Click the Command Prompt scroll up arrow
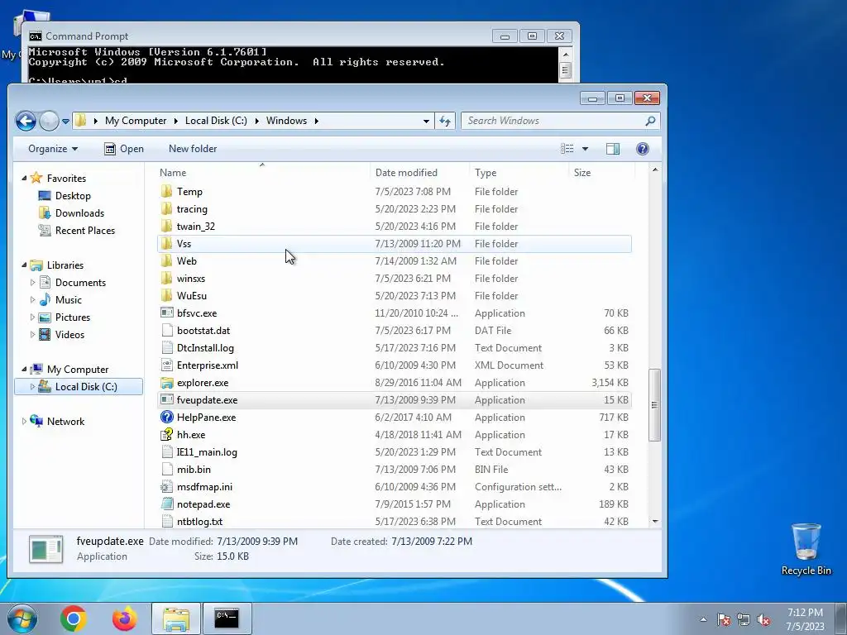Image resolution: width=847 pixels, height=635 pixels. (565, 55)
